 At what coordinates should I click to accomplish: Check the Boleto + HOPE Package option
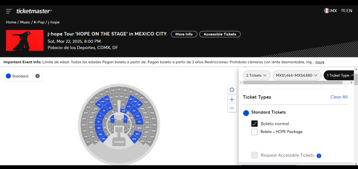(254, 132)
